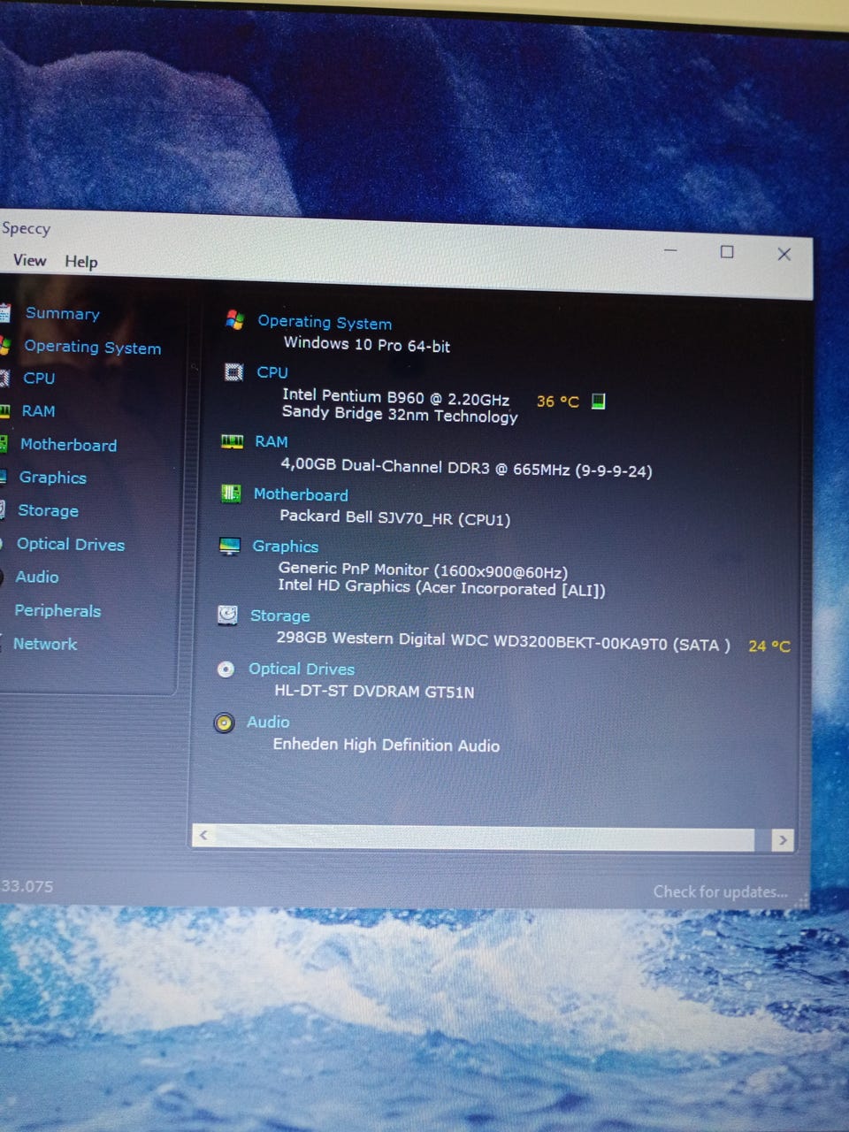Select Optical Drives in the sidebar
This screenshot has width=849, height=1132.
click(71, 545)
